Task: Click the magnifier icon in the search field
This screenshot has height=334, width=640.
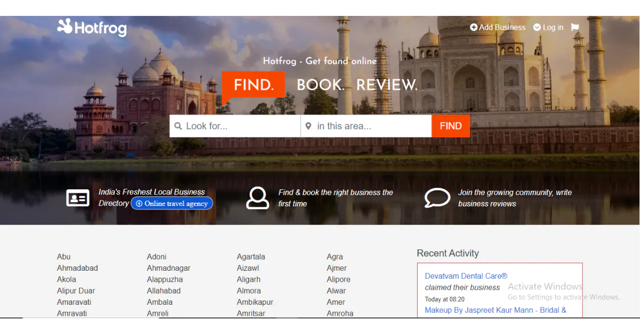Action: [x=178, y=126]
